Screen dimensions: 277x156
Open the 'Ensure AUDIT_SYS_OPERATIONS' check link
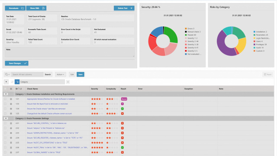tap(47, 143)
